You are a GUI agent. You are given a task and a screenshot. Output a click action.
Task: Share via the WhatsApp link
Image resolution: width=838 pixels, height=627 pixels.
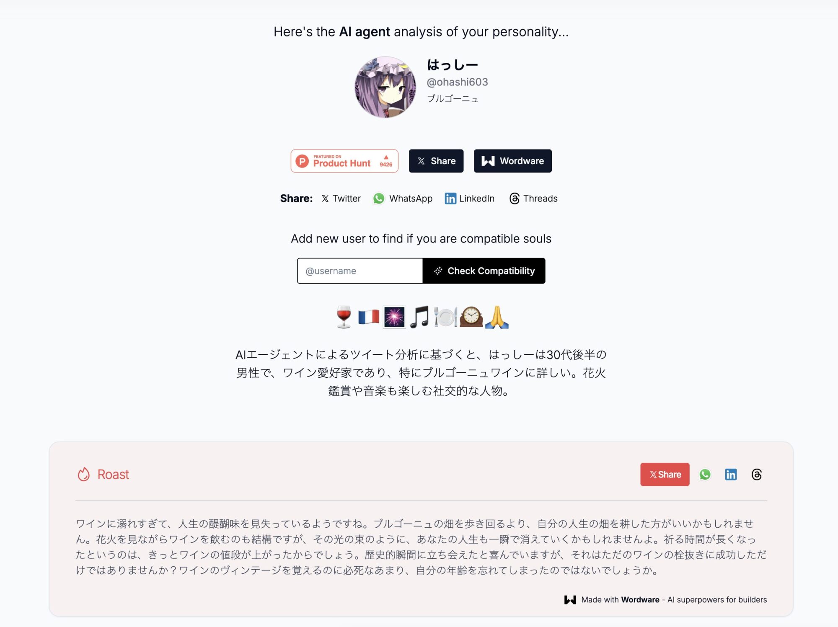[403, 199]
